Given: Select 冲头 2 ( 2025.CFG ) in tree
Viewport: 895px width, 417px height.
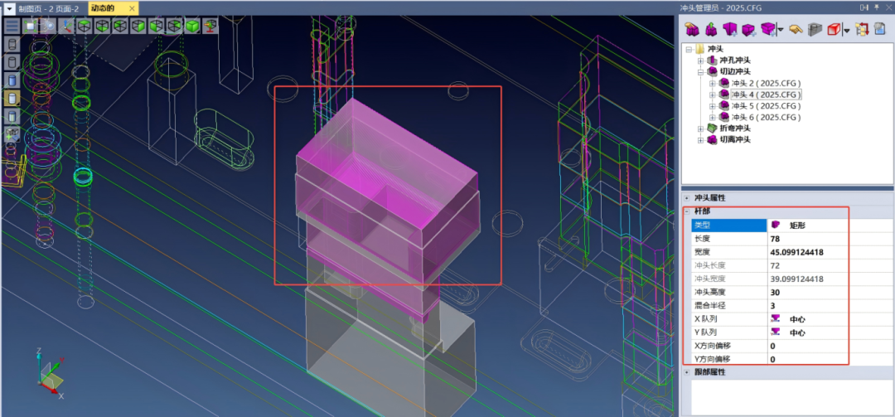Looking at the screenshot, I should (766, 84).
